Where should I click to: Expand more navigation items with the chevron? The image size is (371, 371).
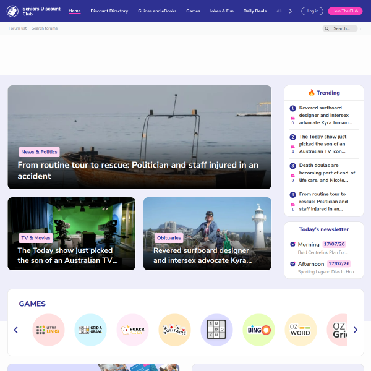click(x=291, y=11)
